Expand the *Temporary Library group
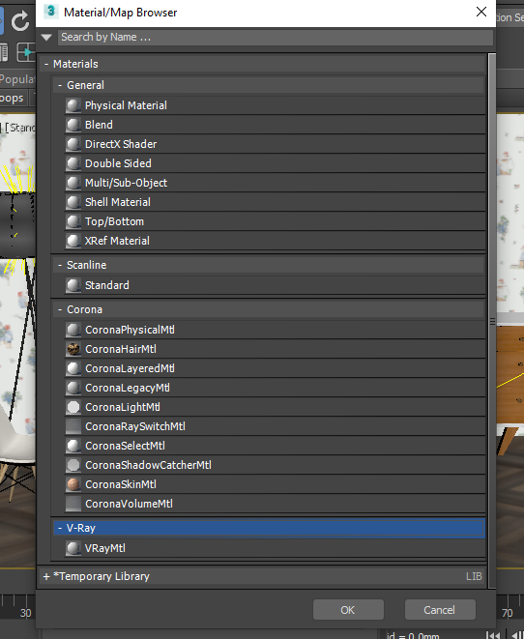 click(46, 577)
